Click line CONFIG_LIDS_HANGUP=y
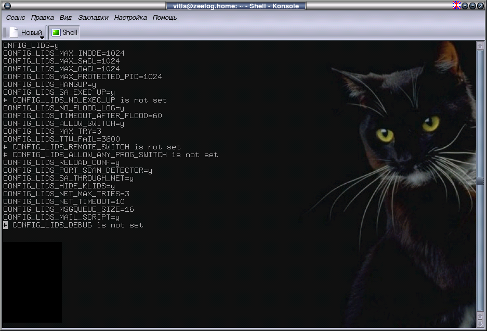 (49, 84)
